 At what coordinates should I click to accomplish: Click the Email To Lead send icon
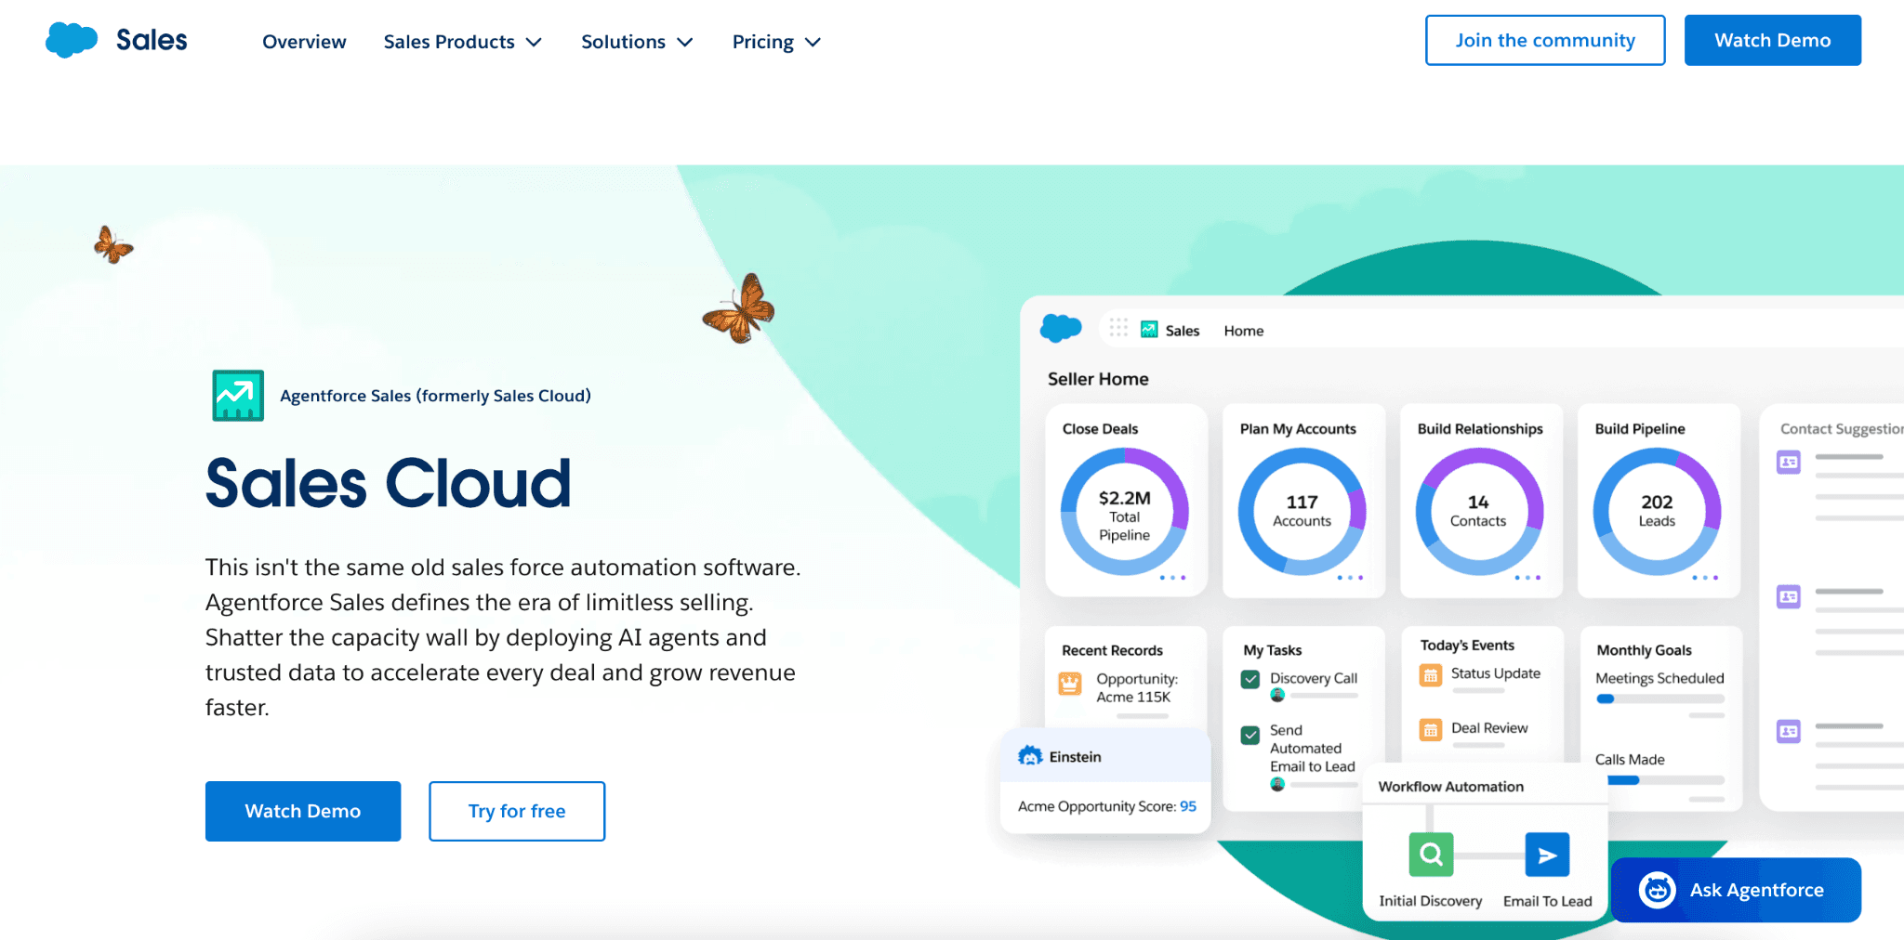pyautogui.click(x=1547, y=854)
